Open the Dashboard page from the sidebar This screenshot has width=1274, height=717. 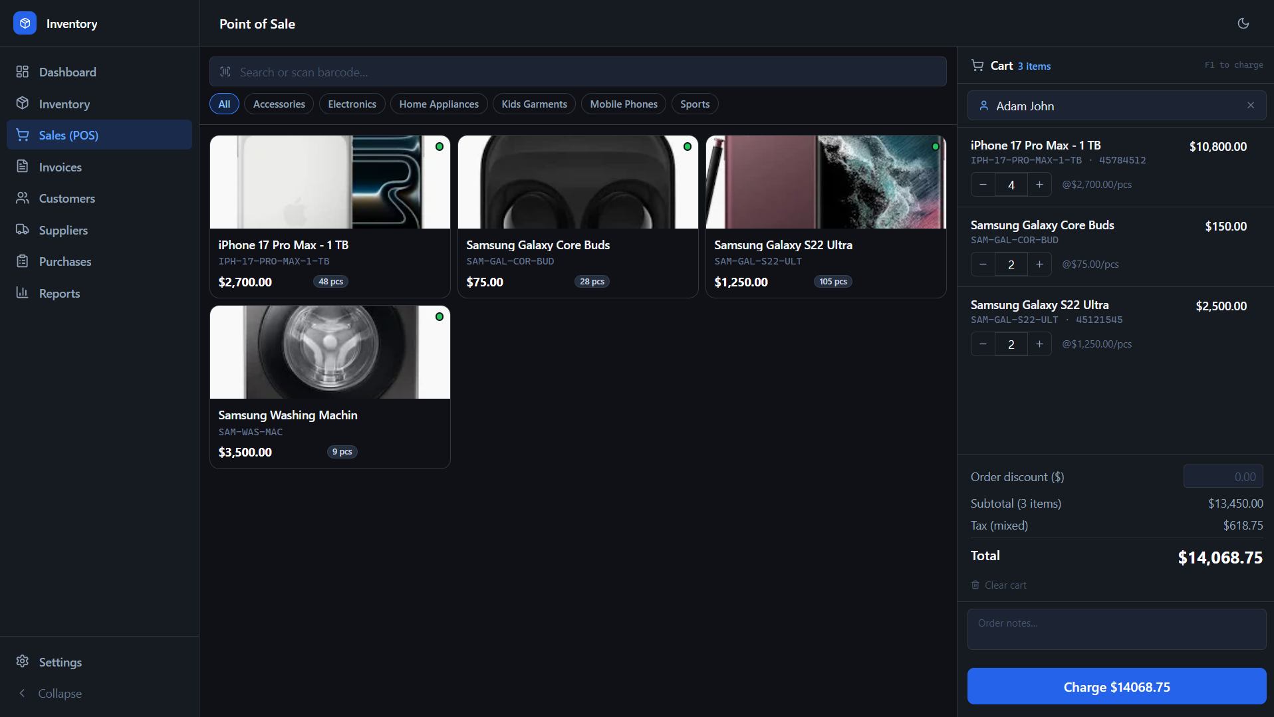(99, 72)
